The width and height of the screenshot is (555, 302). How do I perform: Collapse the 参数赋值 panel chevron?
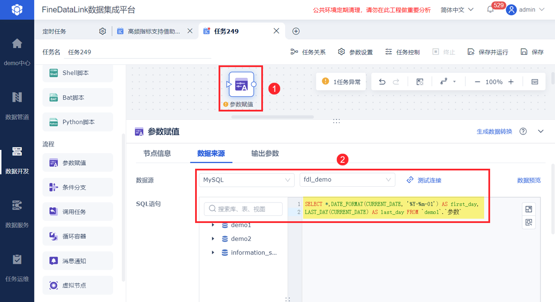[x=541, y=131]
